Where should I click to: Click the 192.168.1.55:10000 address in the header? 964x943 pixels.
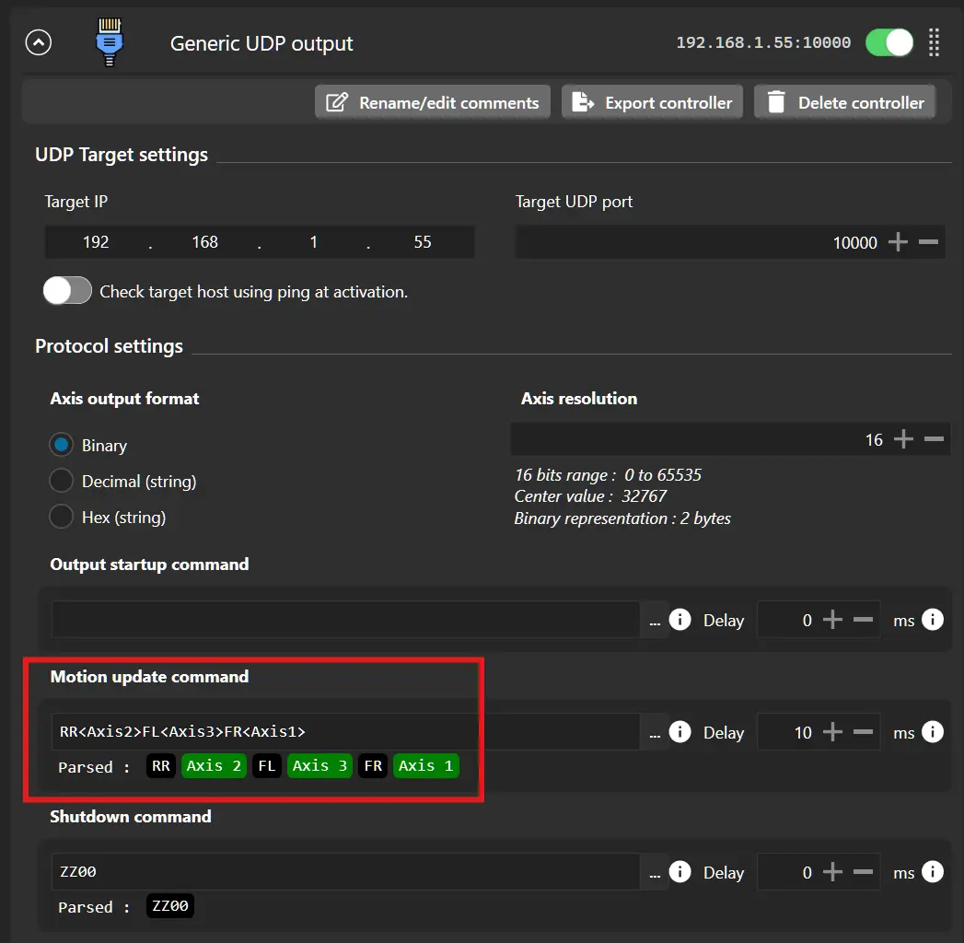point(763,42)
